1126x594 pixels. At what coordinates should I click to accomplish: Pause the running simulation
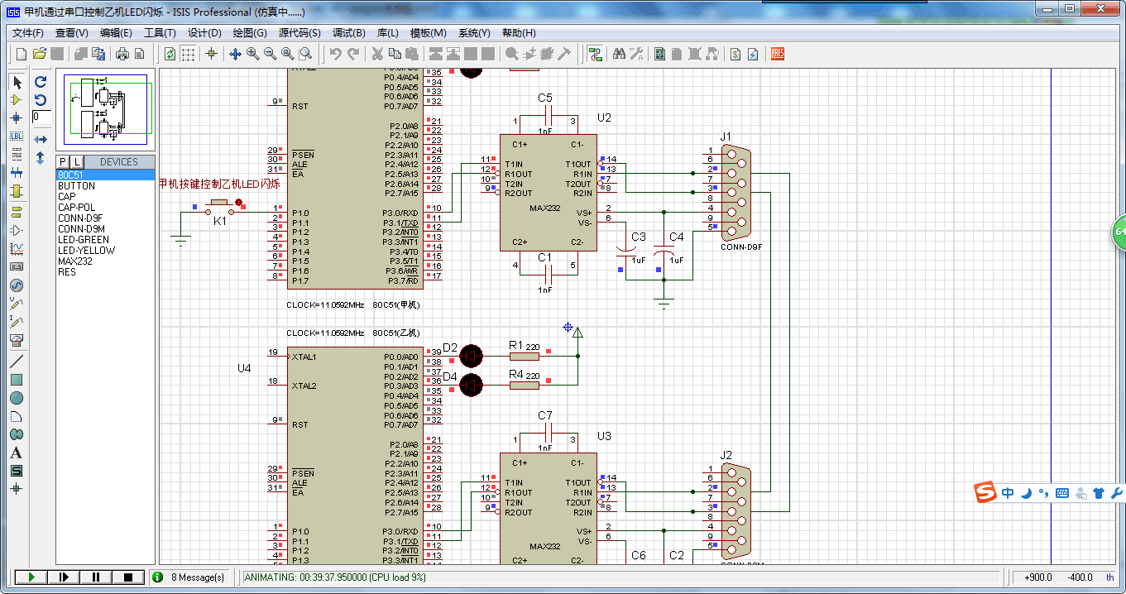click(x=95, y=577)
